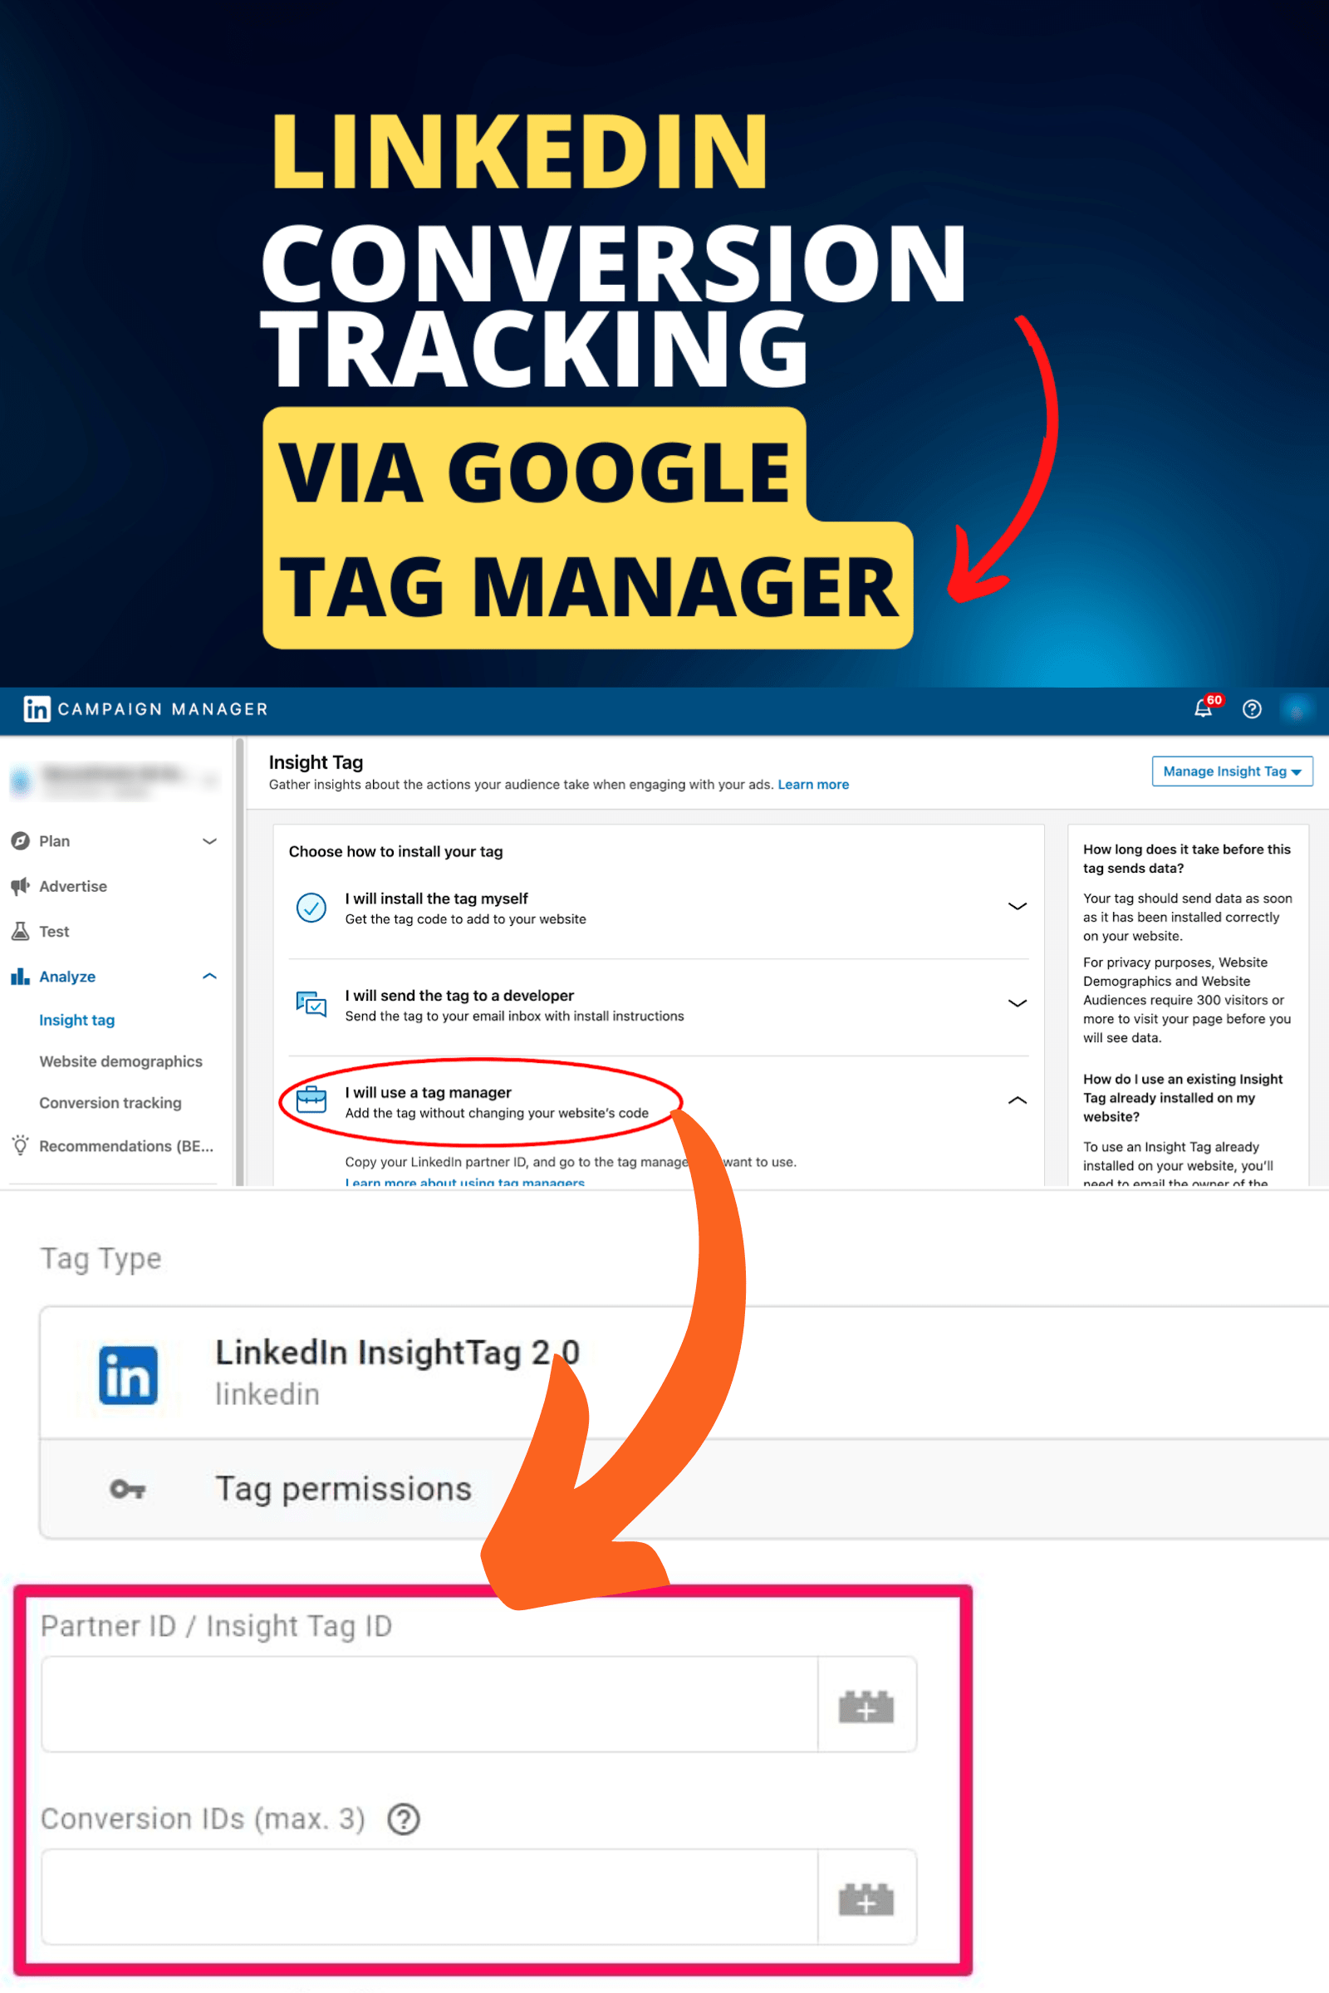Click the checkmark icon for install tag myself
This screenshot has width=1329, height=1993.
[311, 908]
